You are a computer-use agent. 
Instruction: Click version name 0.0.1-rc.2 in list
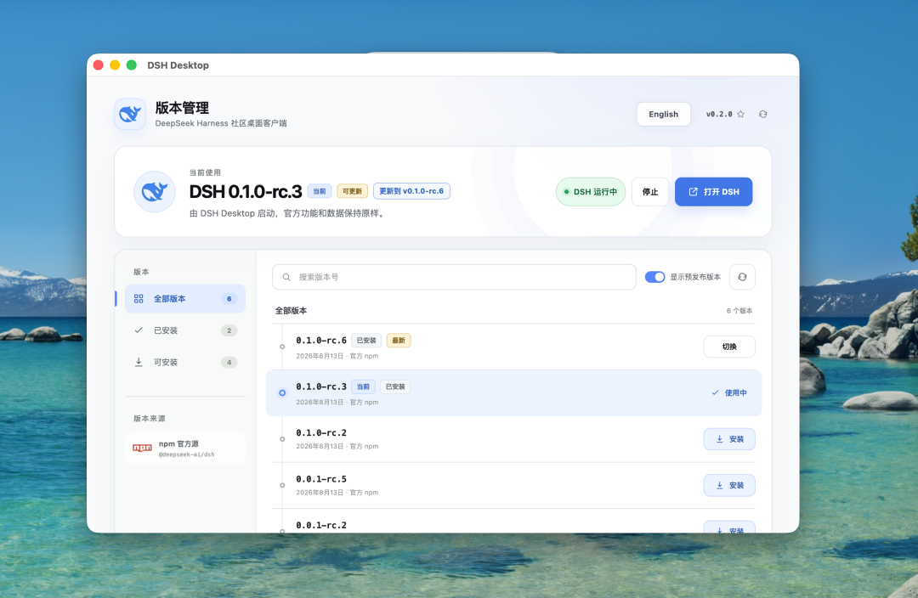click(x=320, y=525)
